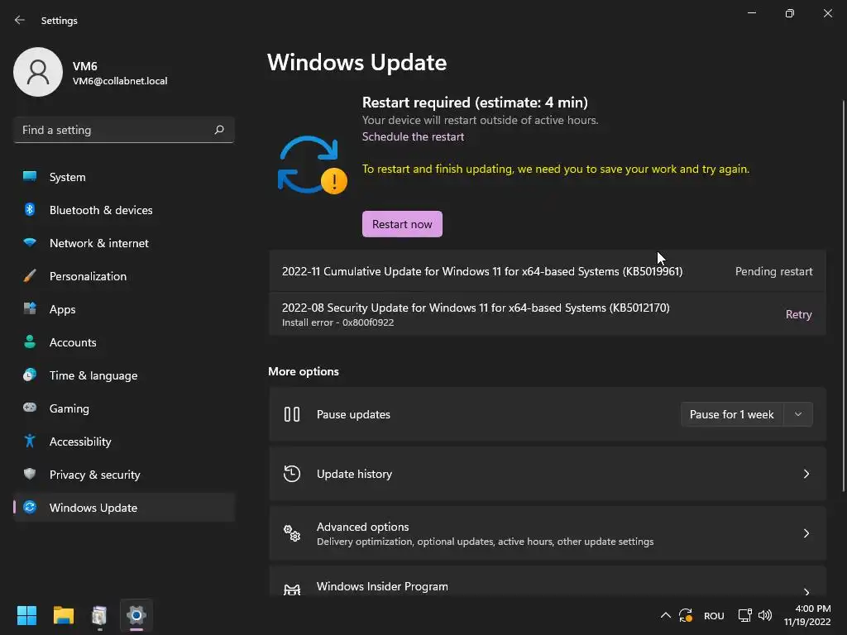Click the Apps grid icon in sidebar
Screen dimensions: 847x635
click(30, 309)
